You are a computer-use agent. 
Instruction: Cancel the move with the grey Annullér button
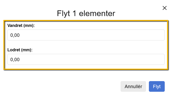pos(133,86)
